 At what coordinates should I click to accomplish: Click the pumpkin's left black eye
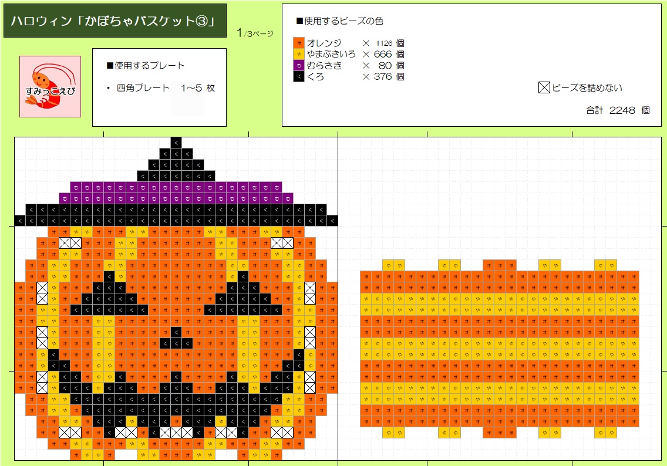[x=109, y=298]
